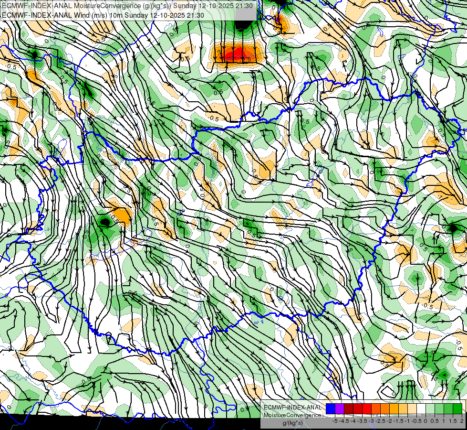Select the orange swatch for -2.5 to -2
The width and height of the screenshot is (467, 430).
point(385,408)
